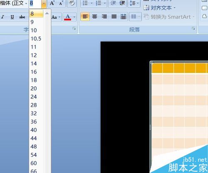Click 转换为 SmartArt
Viewport: 208px width, 173px height.
point(169,17)
